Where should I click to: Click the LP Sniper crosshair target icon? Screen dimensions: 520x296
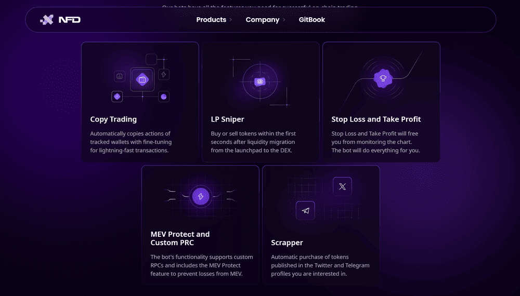point(260,82)
